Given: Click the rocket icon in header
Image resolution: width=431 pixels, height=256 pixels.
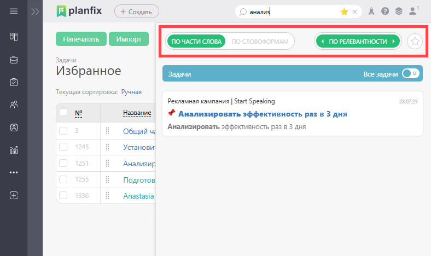Looking at the screenshot, I should 371,11.
